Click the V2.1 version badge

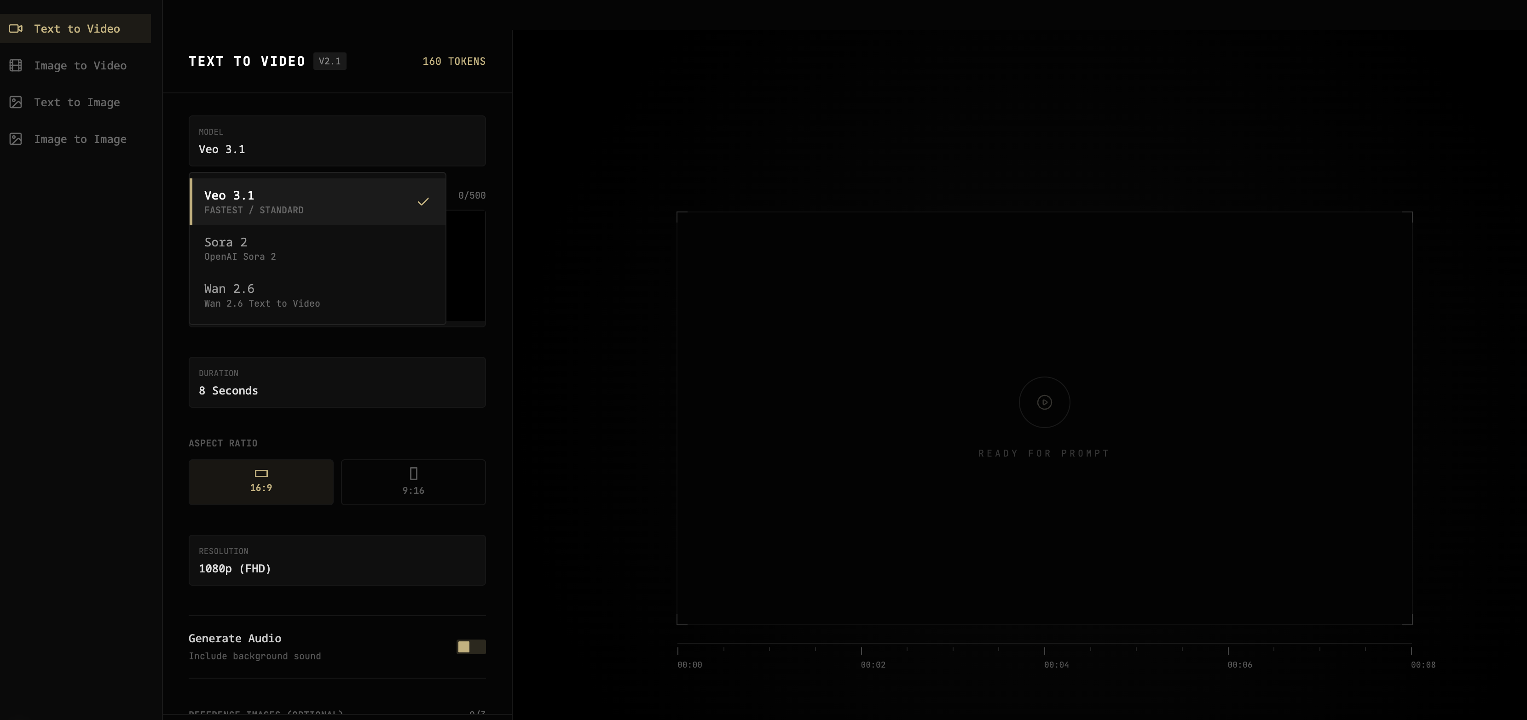330,61
